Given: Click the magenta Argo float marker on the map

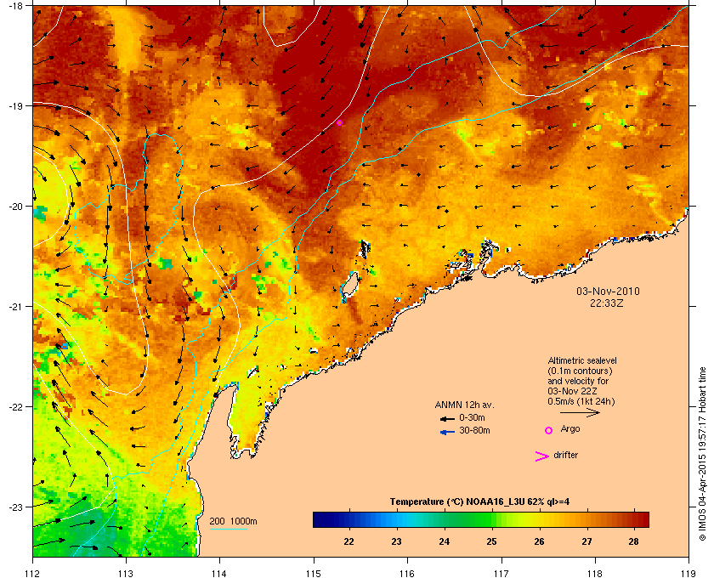Looking at the screenshot, I should (339, 123).
